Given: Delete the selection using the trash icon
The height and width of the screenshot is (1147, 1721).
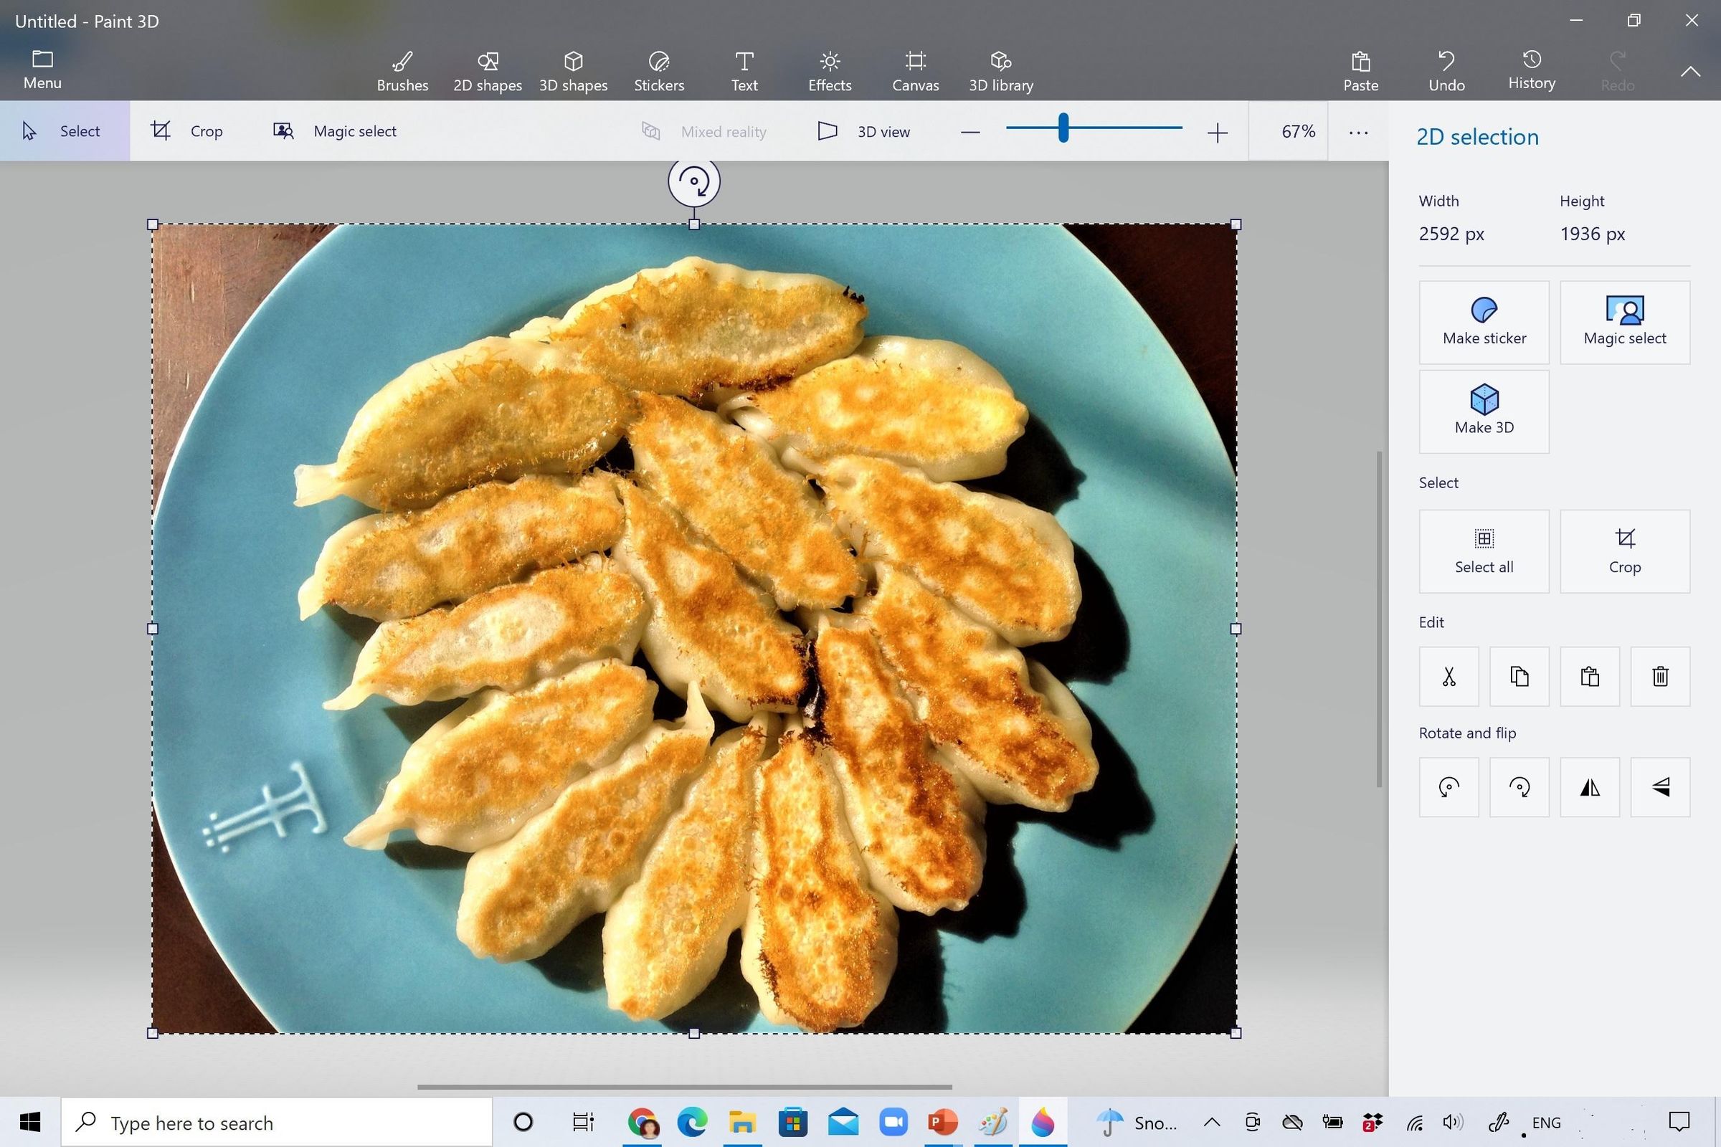Looking at the screenshot, I should pos(1659,676).
